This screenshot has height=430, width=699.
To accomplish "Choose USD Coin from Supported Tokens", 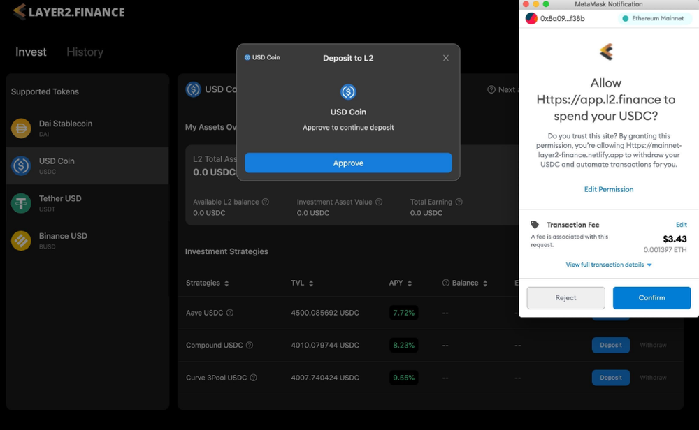I will tap(87, 165).
